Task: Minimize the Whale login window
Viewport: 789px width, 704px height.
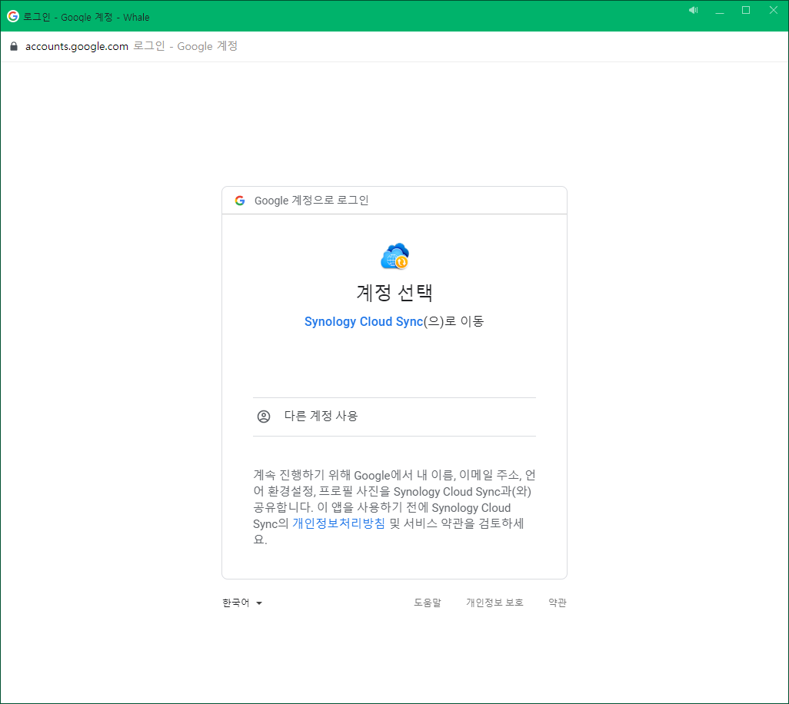Action: coord(720,11)
